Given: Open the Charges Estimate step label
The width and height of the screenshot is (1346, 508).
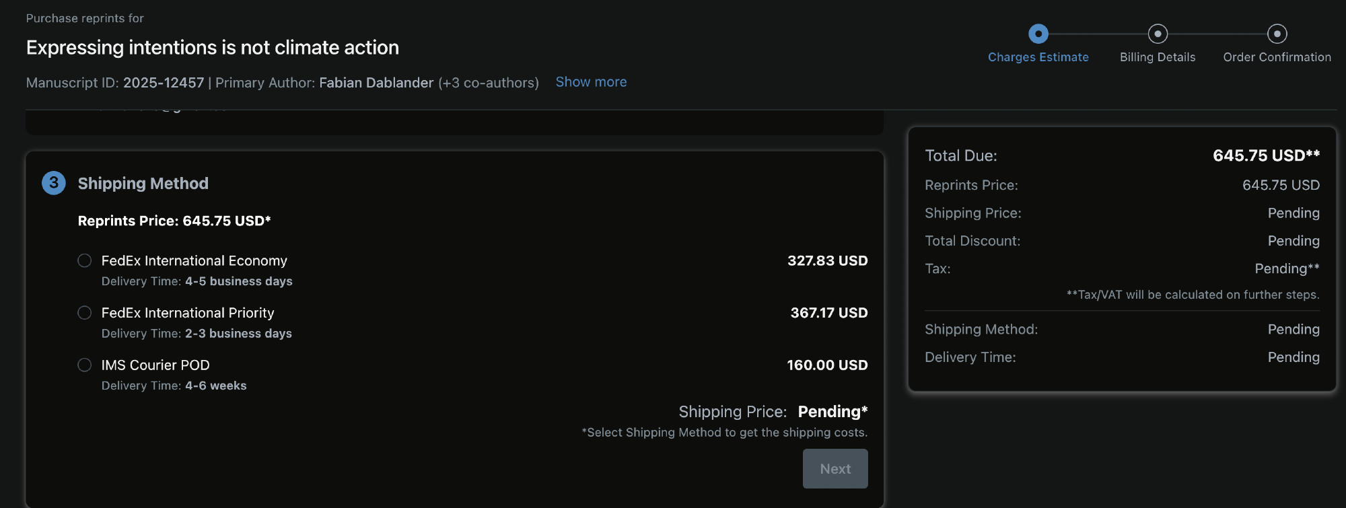Looking at the screenshot, I should (1038, 57).
